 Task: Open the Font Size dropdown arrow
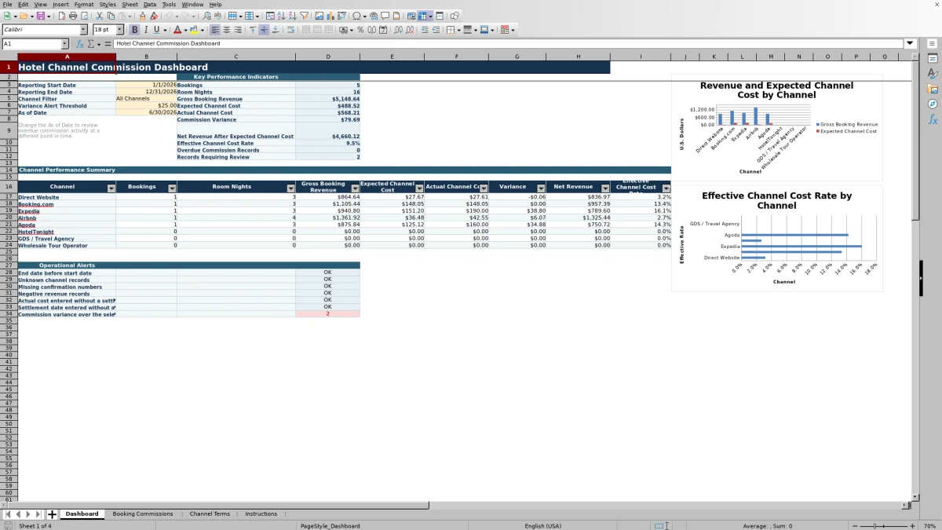120,30
